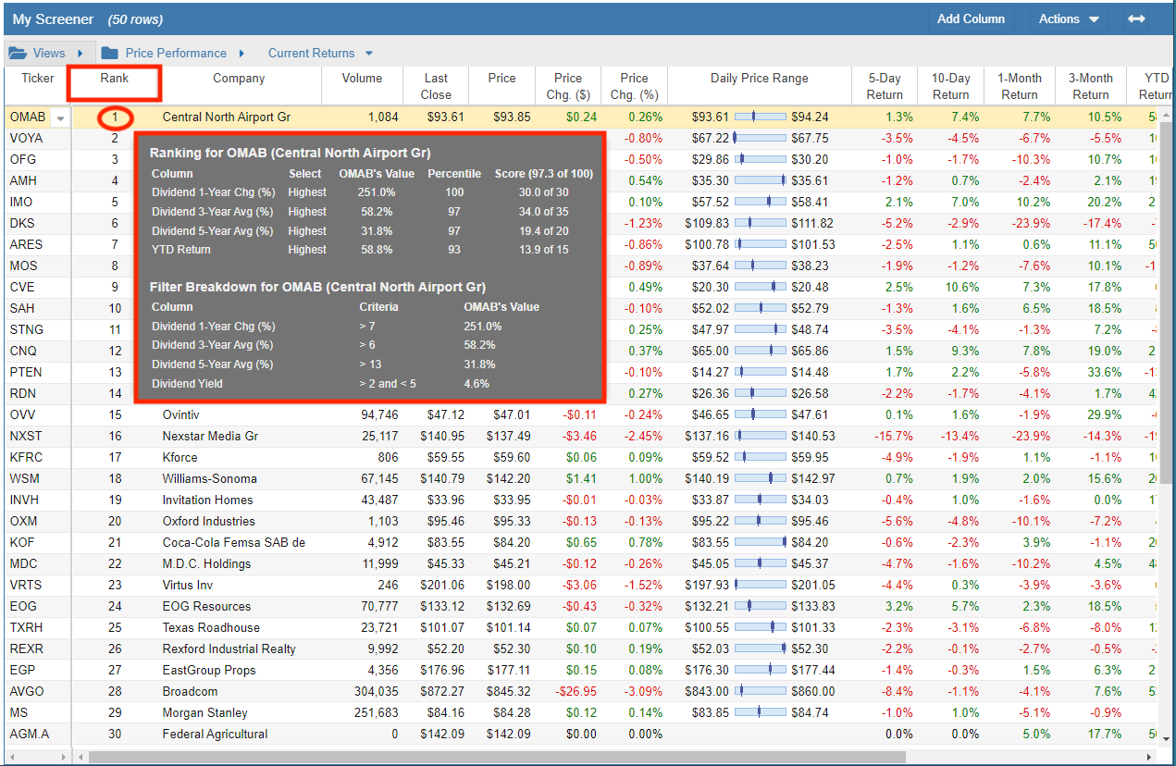The image size is (1176, 766).
Task: Open the Actions dropdown menu
Action: click(1069, 19)
